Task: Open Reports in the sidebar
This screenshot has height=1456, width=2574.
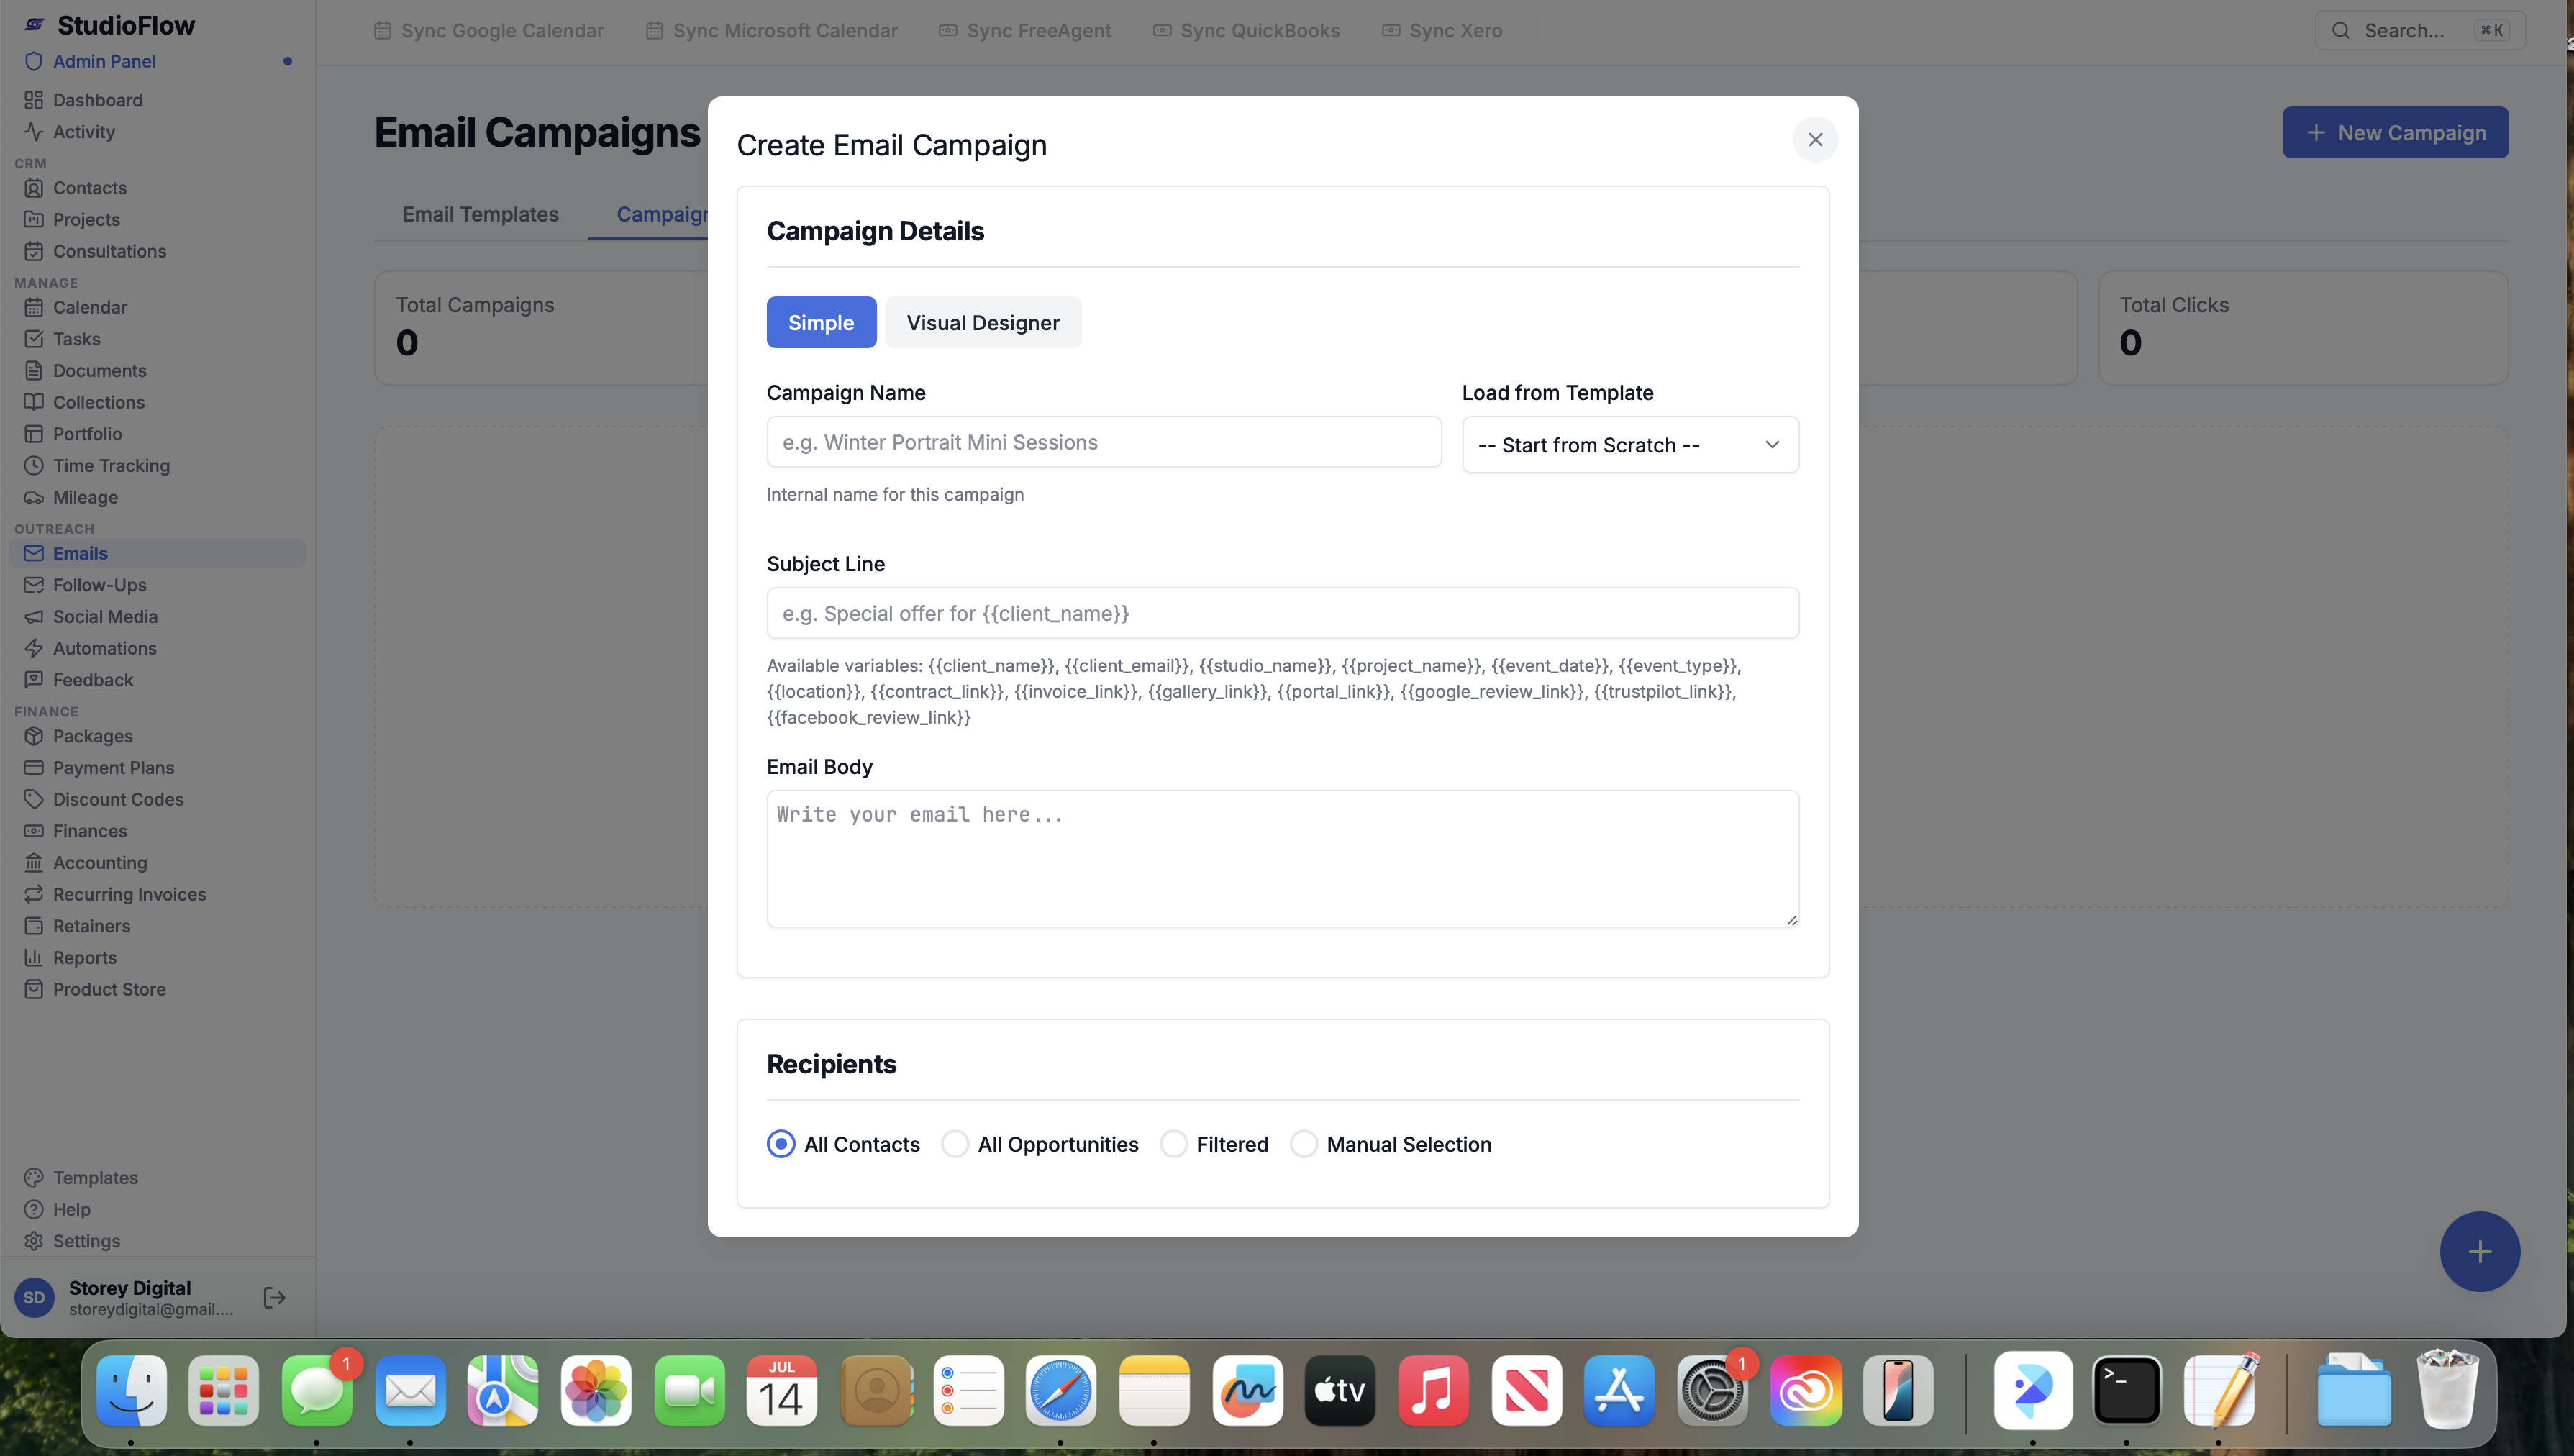Action: 84,958
